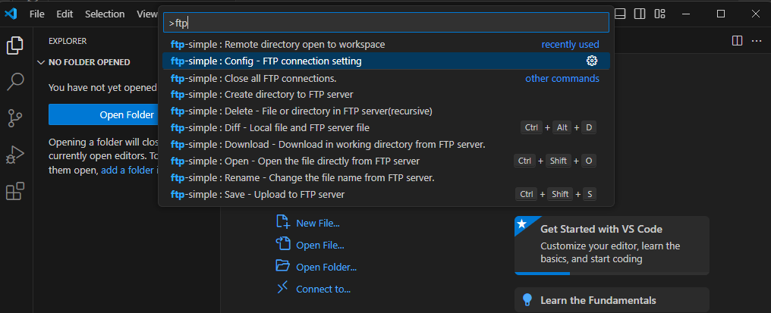Click the EXPLORER panel title
Image resolution: width=771 pixels, height=313 pixels.
click(x=68, y=41)
